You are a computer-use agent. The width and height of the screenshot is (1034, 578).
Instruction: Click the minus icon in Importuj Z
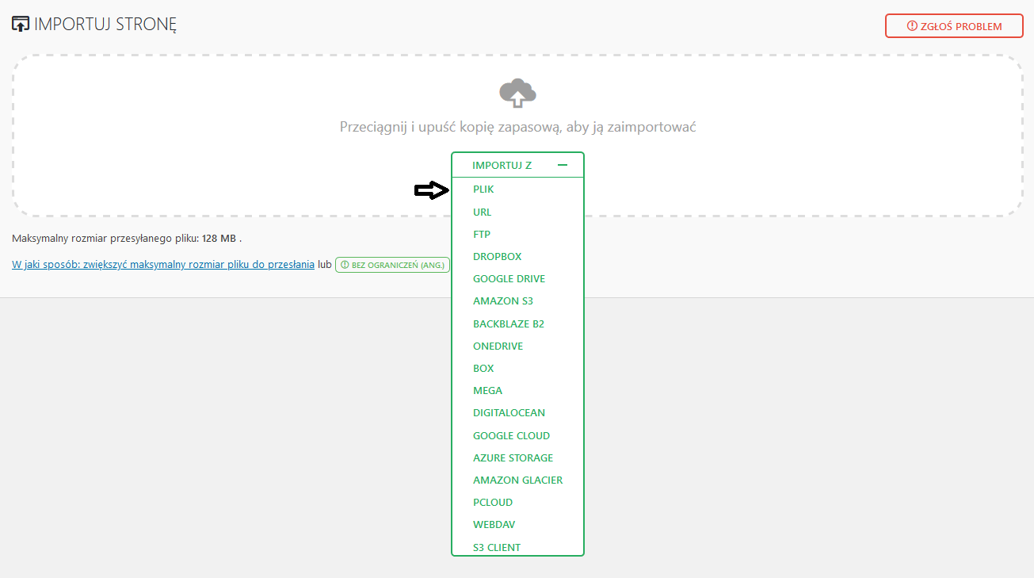[x=563, y=165]
